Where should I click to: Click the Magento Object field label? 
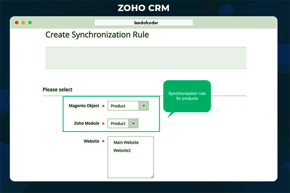click(x=84, y=106)
